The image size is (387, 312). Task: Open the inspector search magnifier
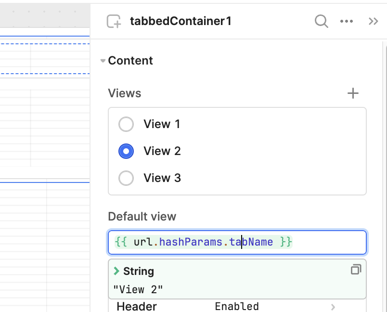coord(322,21)
